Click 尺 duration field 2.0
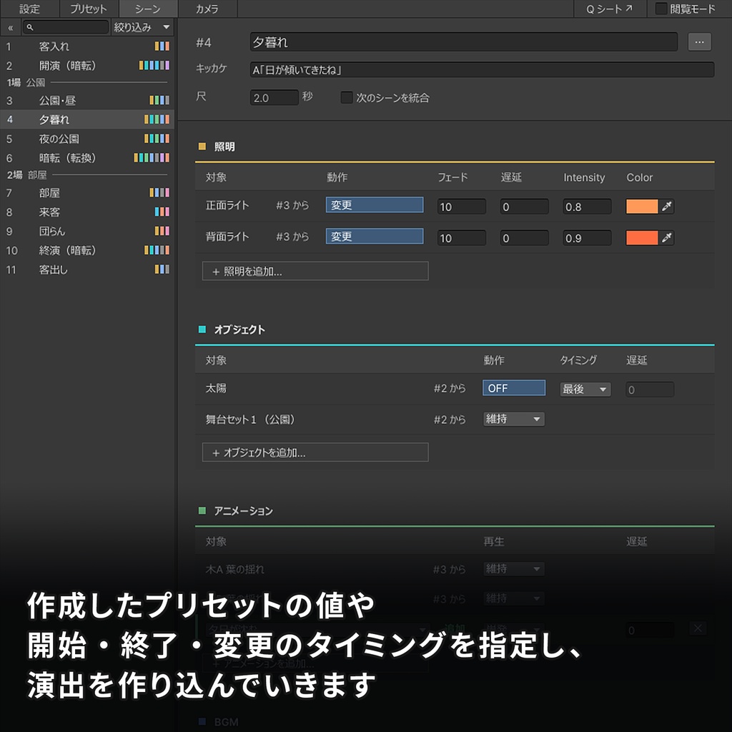 coord(274,97)
